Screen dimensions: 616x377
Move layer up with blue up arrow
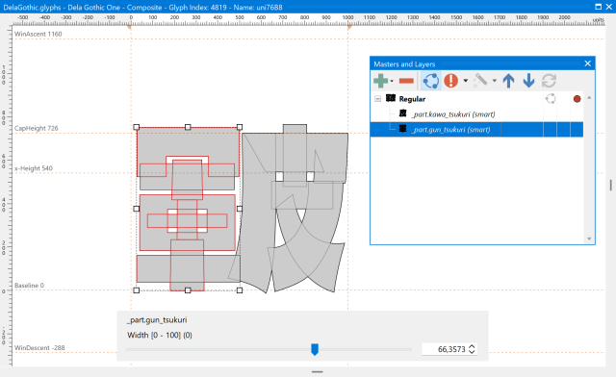tap(509, 81)
